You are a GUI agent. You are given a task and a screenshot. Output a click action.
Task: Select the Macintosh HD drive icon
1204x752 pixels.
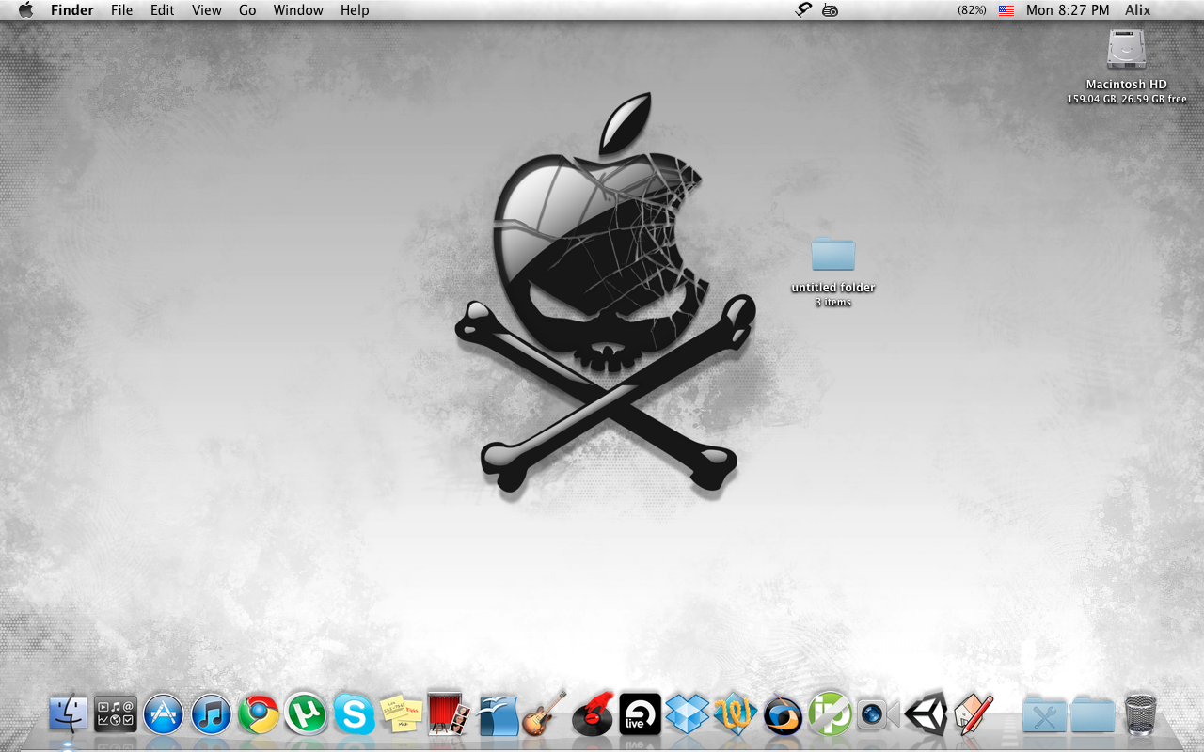1126,49
